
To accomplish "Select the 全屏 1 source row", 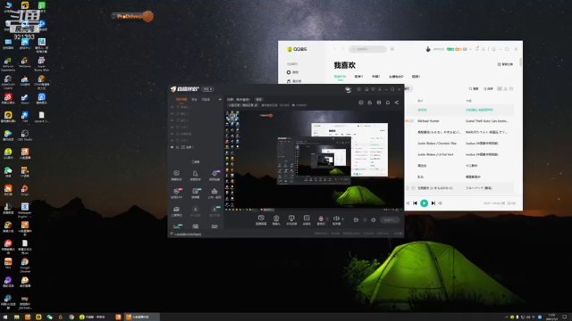I will pos(195,147).
